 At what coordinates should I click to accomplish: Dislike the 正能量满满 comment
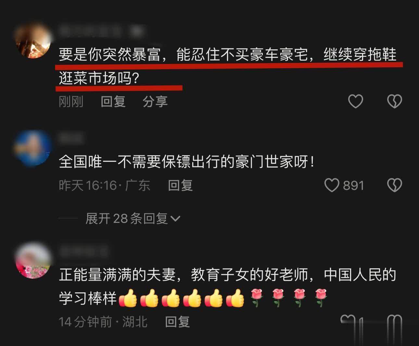tap(395, 322)
